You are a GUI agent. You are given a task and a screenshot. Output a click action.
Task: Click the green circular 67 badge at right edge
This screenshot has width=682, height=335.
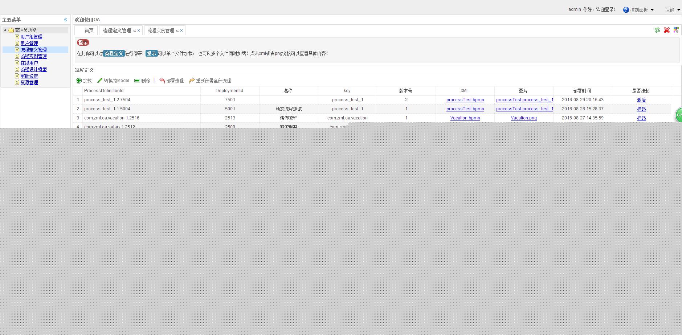[x=678, y=115]
